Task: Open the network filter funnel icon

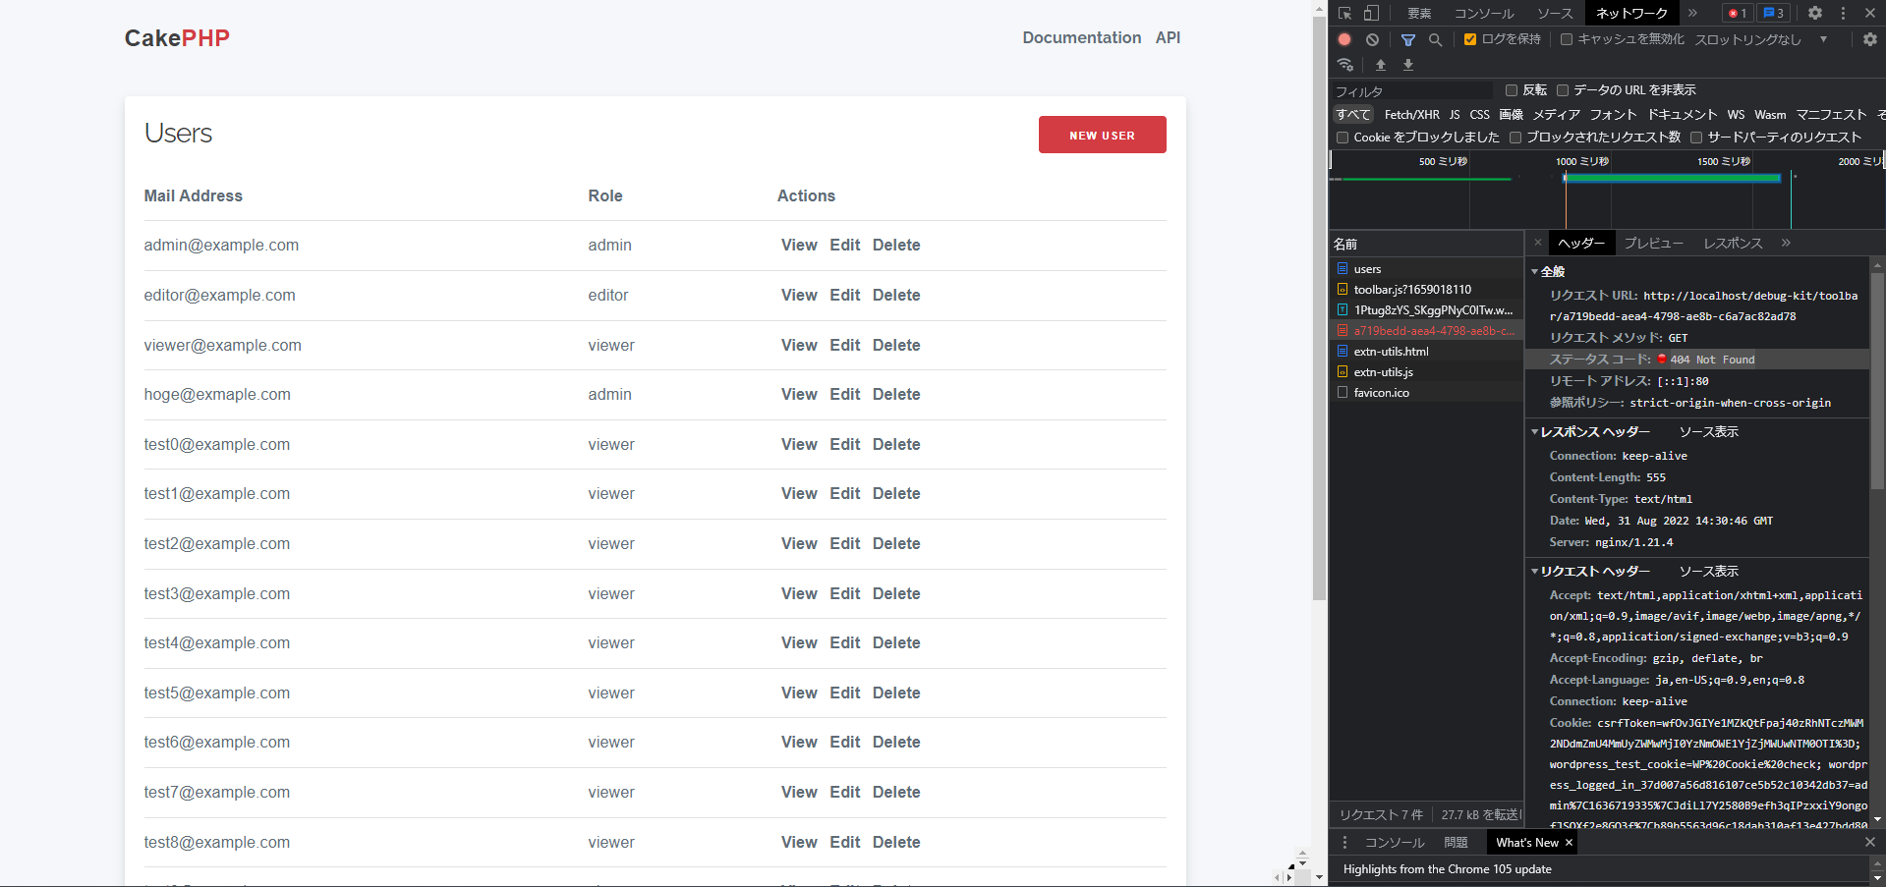Action: tap(1407, 39)
